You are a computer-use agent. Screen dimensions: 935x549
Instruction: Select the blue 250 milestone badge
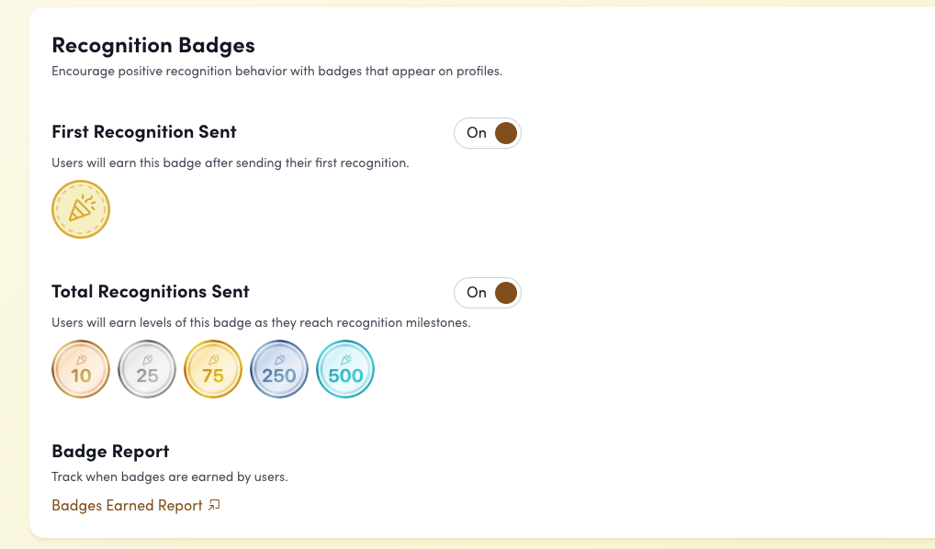(279, 368)
